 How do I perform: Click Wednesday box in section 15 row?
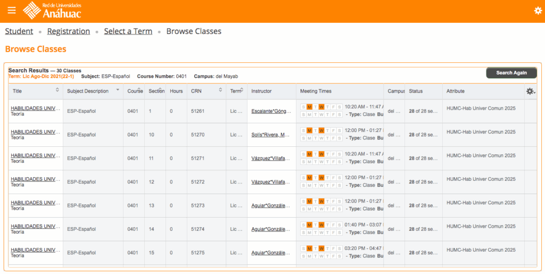point(321,248)
